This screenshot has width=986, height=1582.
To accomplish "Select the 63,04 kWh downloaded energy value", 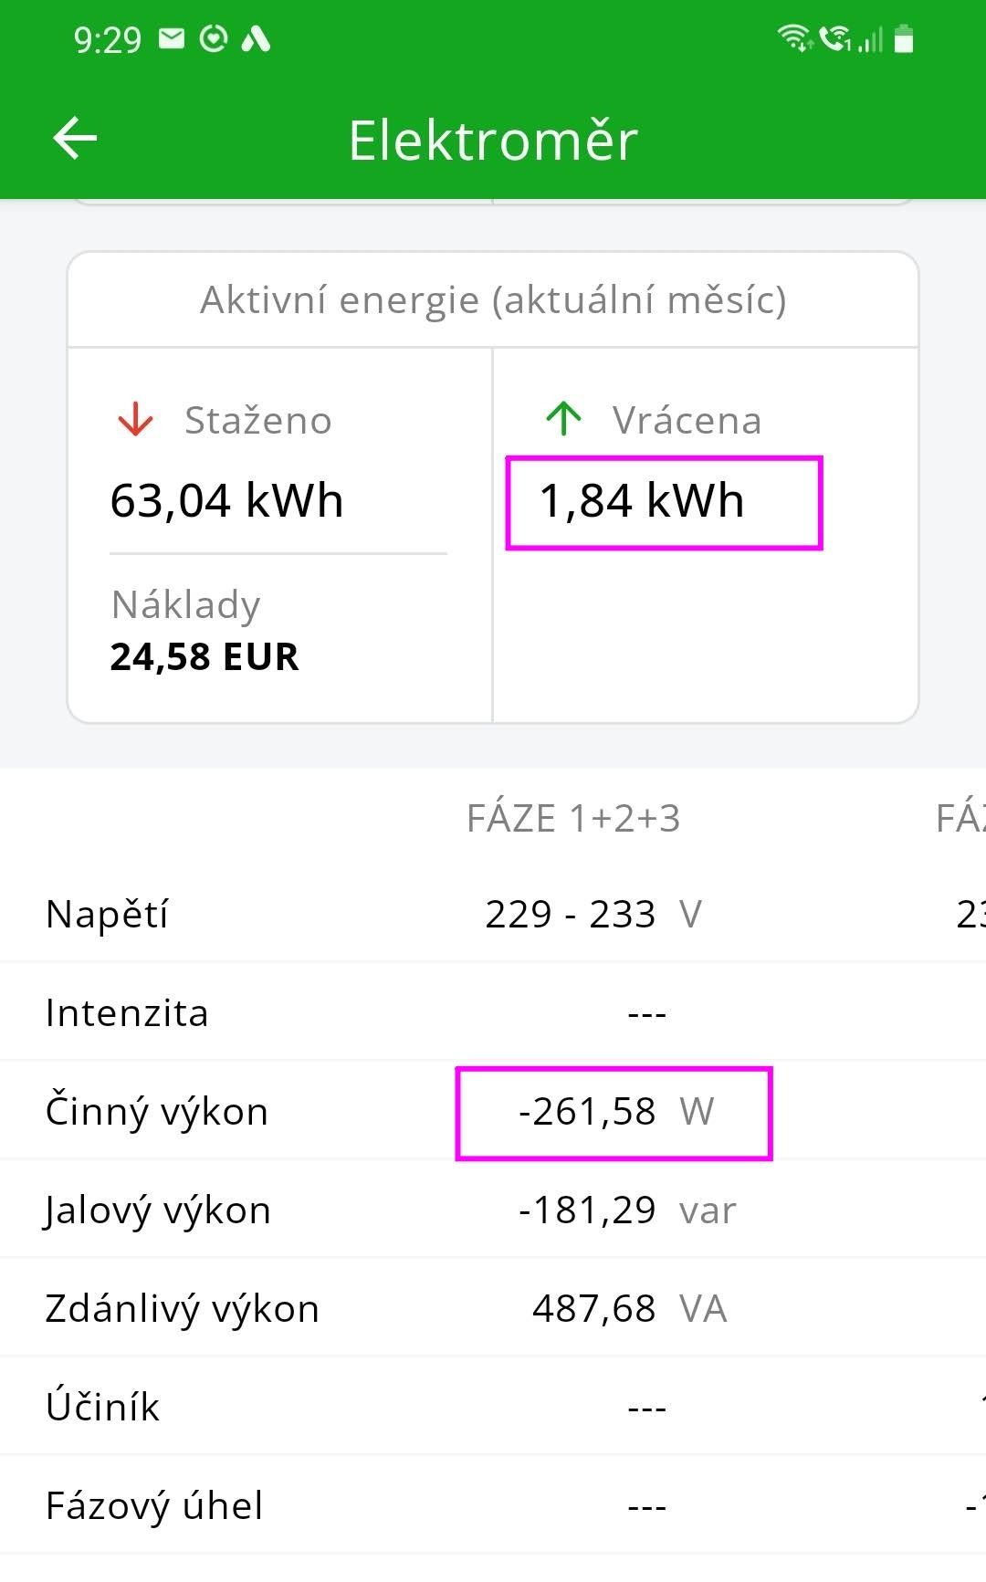I will pyautogui.click(x=226, y=501).
